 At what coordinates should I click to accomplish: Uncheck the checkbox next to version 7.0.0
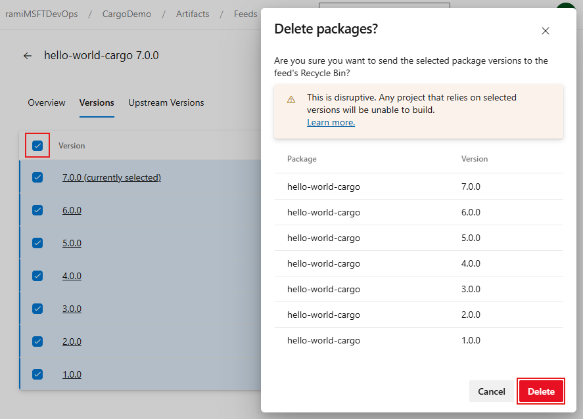(37, 177)
